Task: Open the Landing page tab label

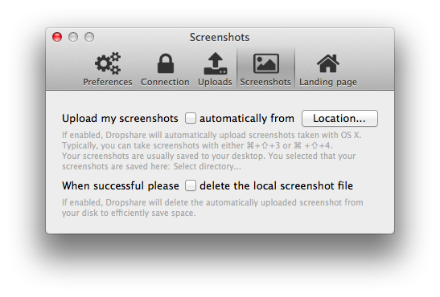Action: 328,82
